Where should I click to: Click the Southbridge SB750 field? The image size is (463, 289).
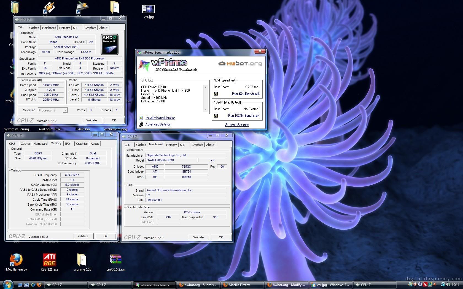click(186, 171)
